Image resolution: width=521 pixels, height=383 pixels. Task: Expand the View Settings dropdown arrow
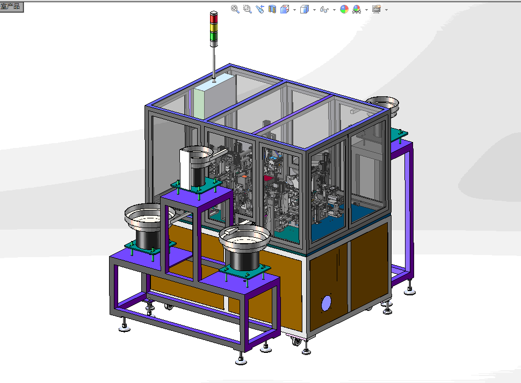[386, 10]
